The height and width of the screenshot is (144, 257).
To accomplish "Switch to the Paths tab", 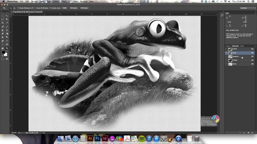I will tap(242, 46).
